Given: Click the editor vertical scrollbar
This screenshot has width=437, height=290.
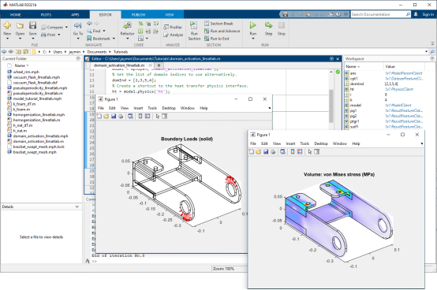Looking at the screenshot, I should [x=331, y=106].
